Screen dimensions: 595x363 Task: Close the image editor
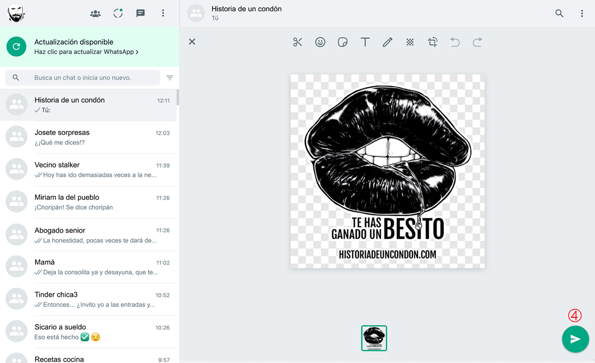point(192,41)
